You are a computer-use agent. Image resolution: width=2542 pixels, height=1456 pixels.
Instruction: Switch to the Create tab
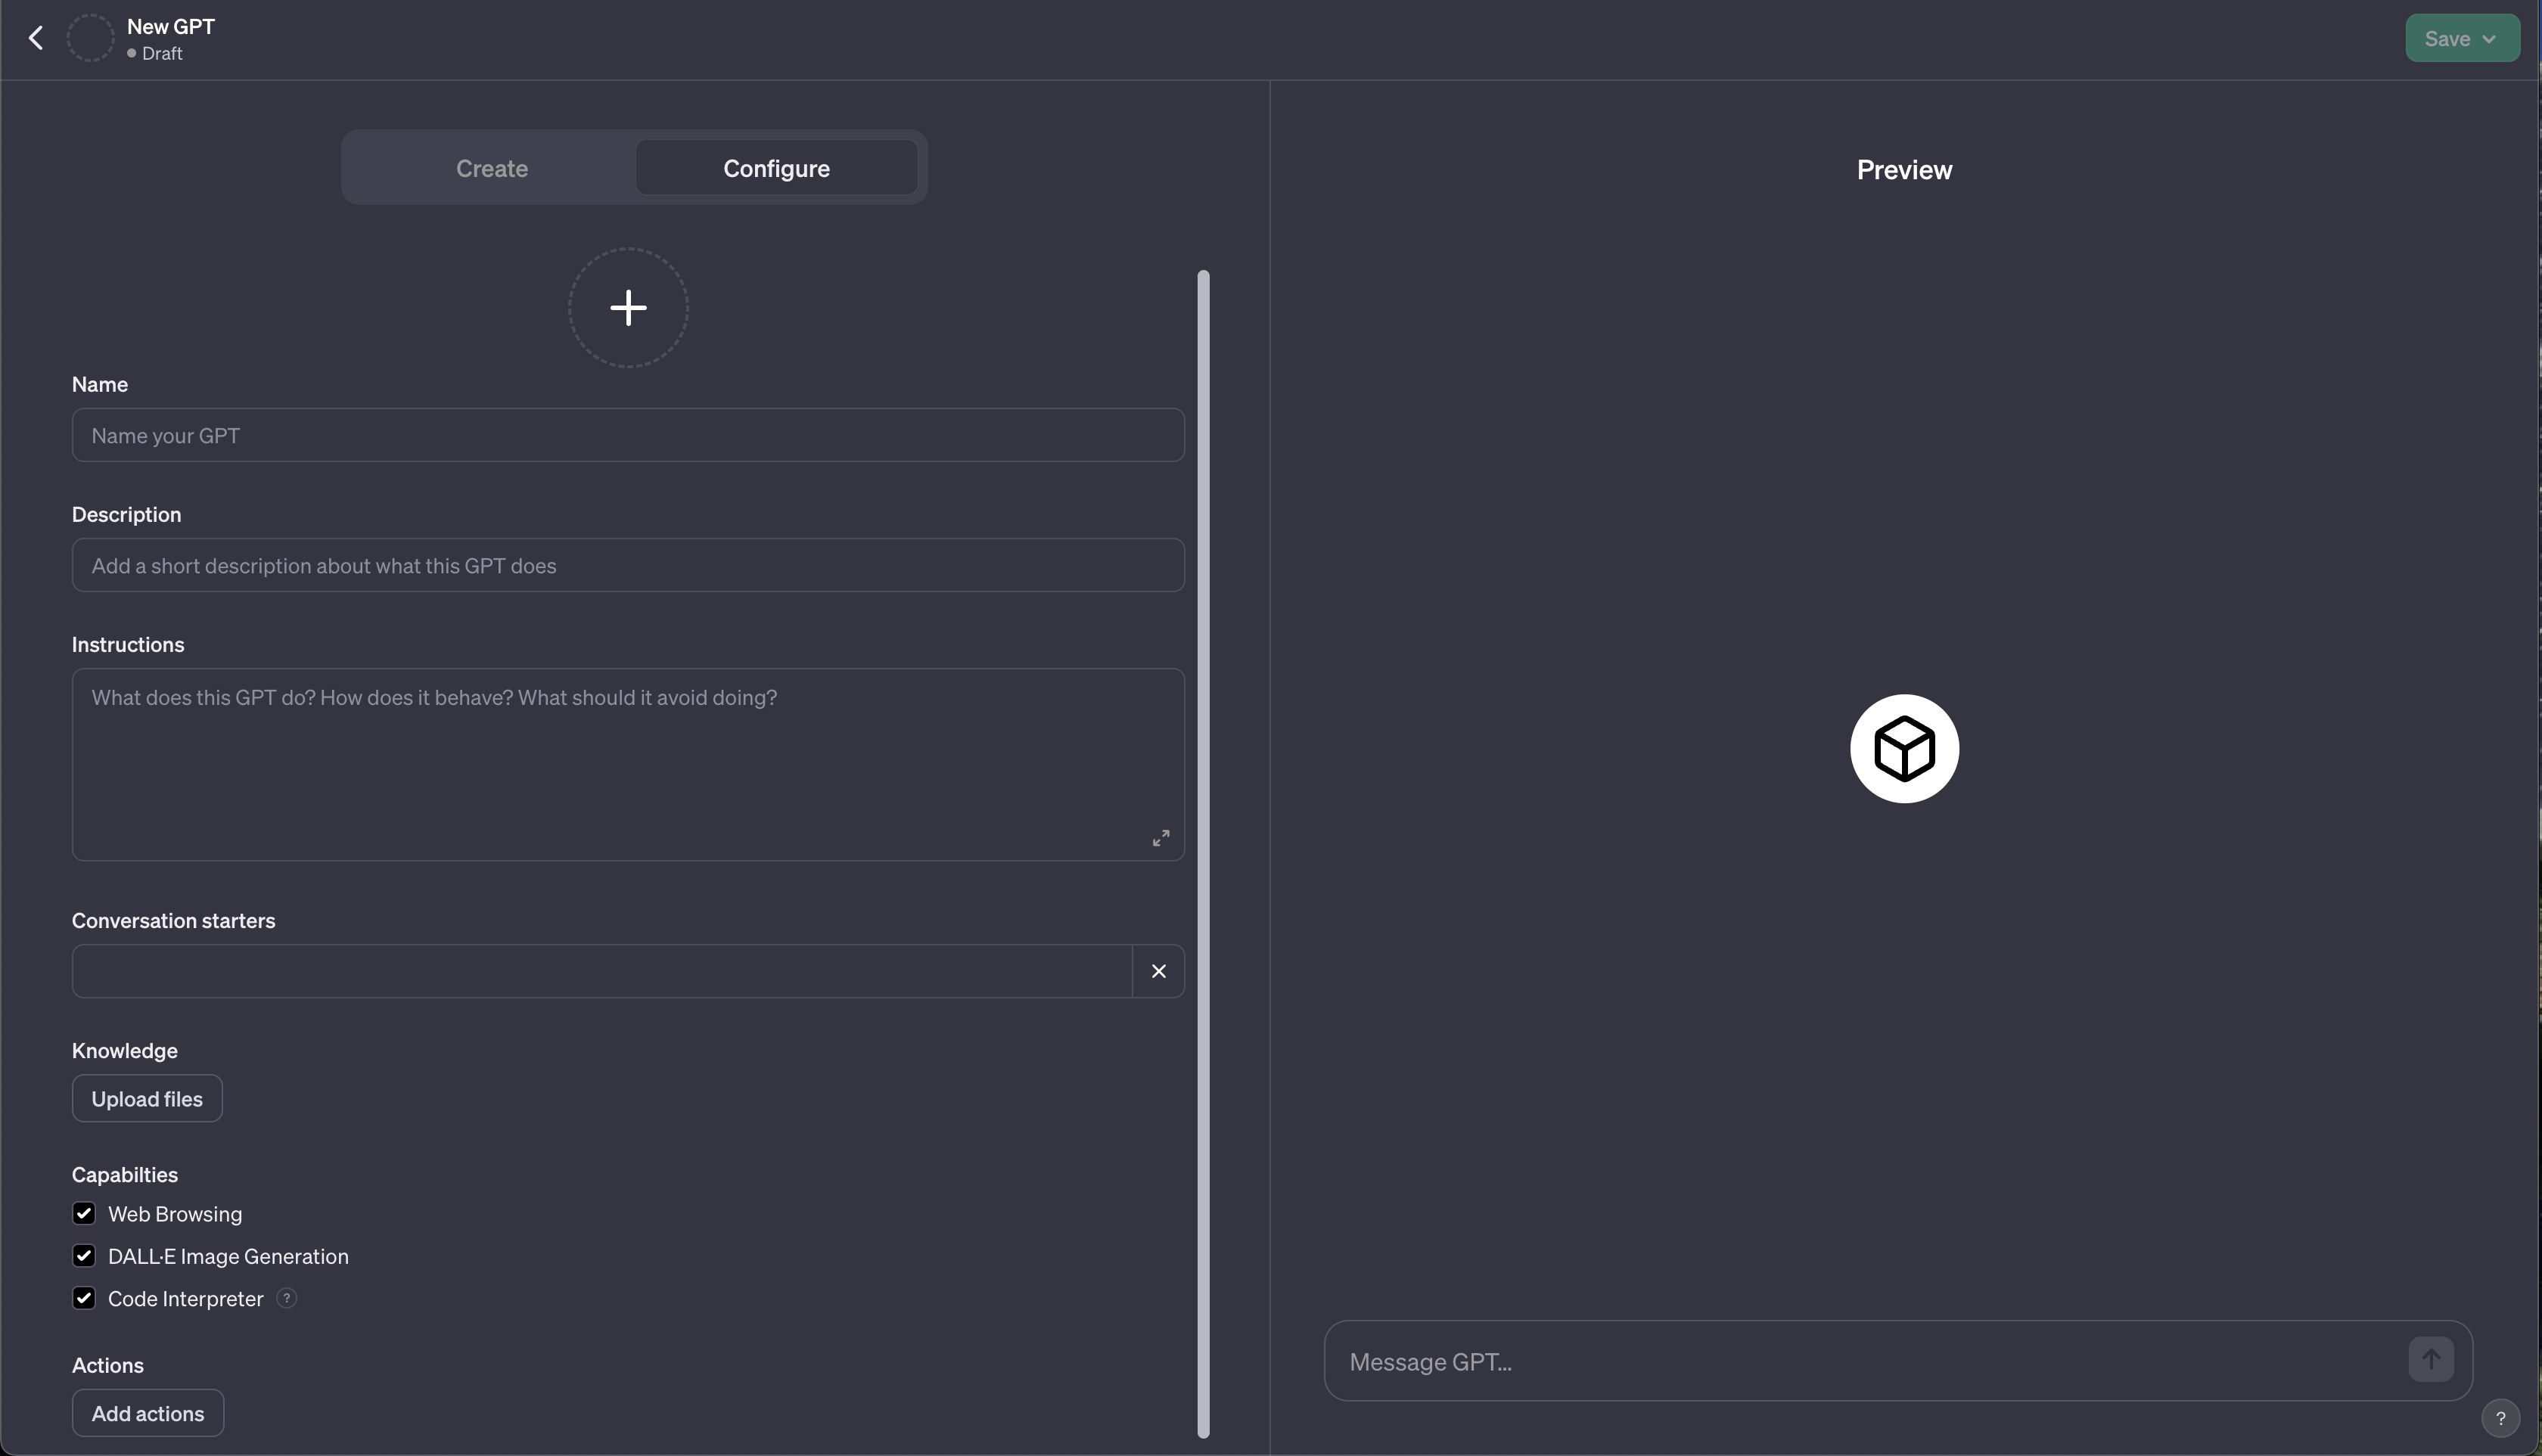[x=490, y=166]
